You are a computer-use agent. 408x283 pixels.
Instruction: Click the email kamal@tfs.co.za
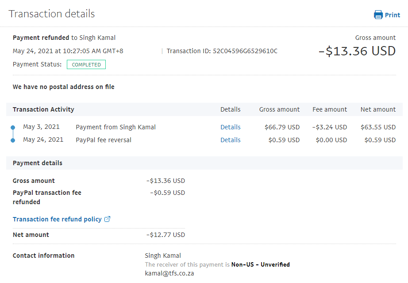tap(169, 273)
